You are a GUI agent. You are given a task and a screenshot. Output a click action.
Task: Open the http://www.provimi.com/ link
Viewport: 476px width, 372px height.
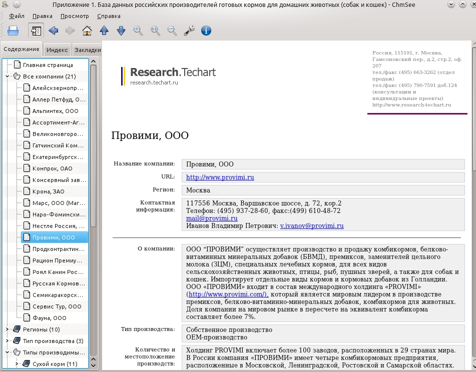(228, 294)
